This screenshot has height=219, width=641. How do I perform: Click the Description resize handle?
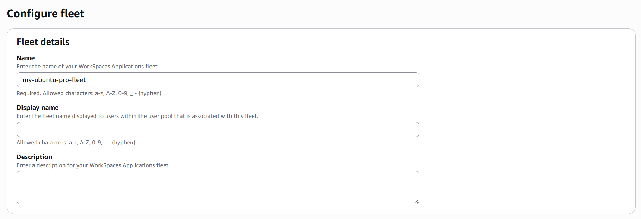click(x=417, y=201)
